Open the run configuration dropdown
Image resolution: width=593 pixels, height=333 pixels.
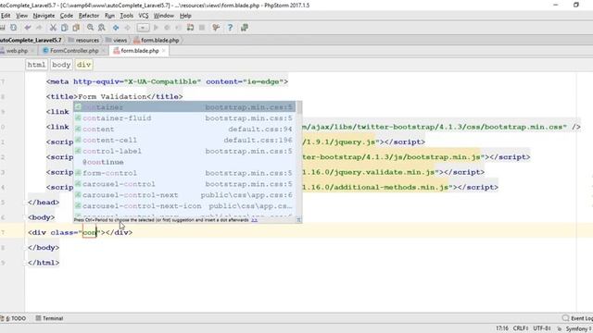click(x=143, y=28)
